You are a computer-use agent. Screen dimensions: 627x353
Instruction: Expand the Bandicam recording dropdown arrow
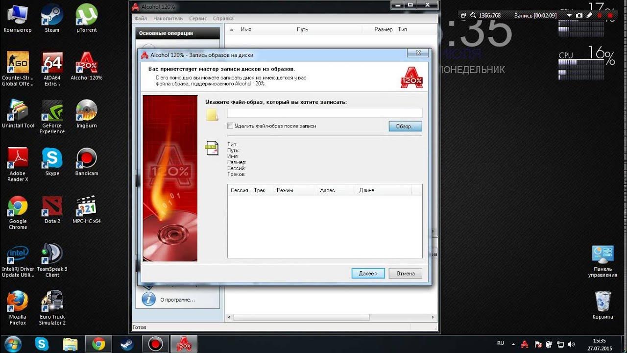[569, 15]
